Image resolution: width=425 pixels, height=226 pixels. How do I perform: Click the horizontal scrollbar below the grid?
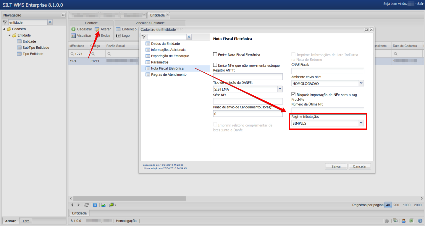[x=130, y=198]
